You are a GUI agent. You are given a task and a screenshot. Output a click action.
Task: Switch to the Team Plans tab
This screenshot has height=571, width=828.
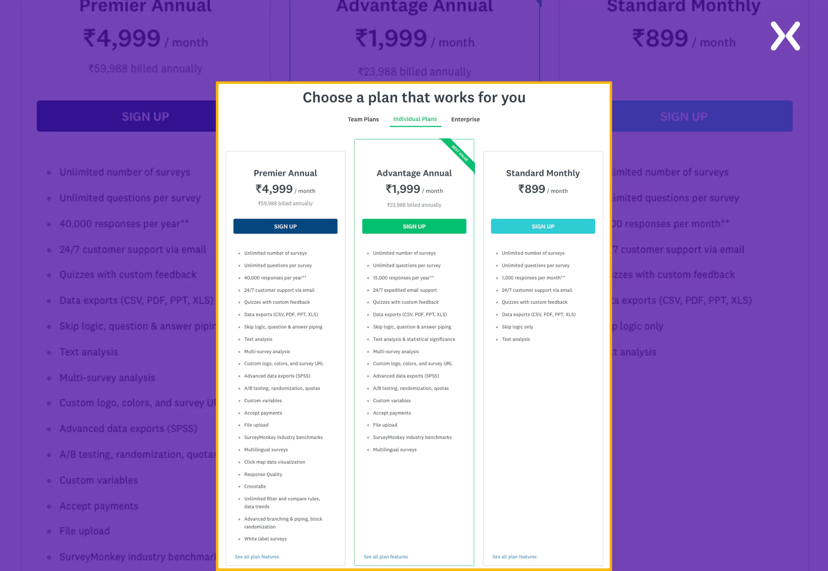pyautogui.click(x=363, y=119)
